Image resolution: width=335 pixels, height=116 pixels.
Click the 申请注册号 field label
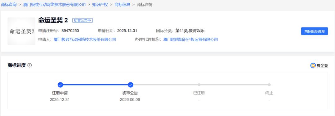[49, 31]
